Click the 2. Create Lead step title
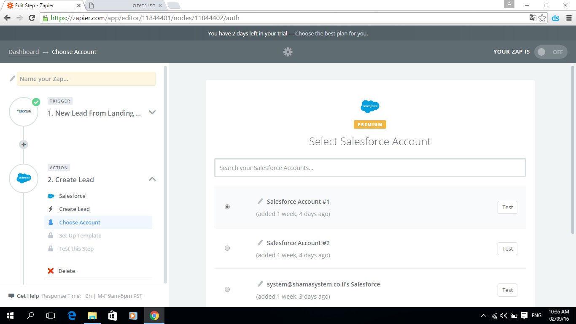The height and width of the screenshot is (324, 576). coord(71,180)
